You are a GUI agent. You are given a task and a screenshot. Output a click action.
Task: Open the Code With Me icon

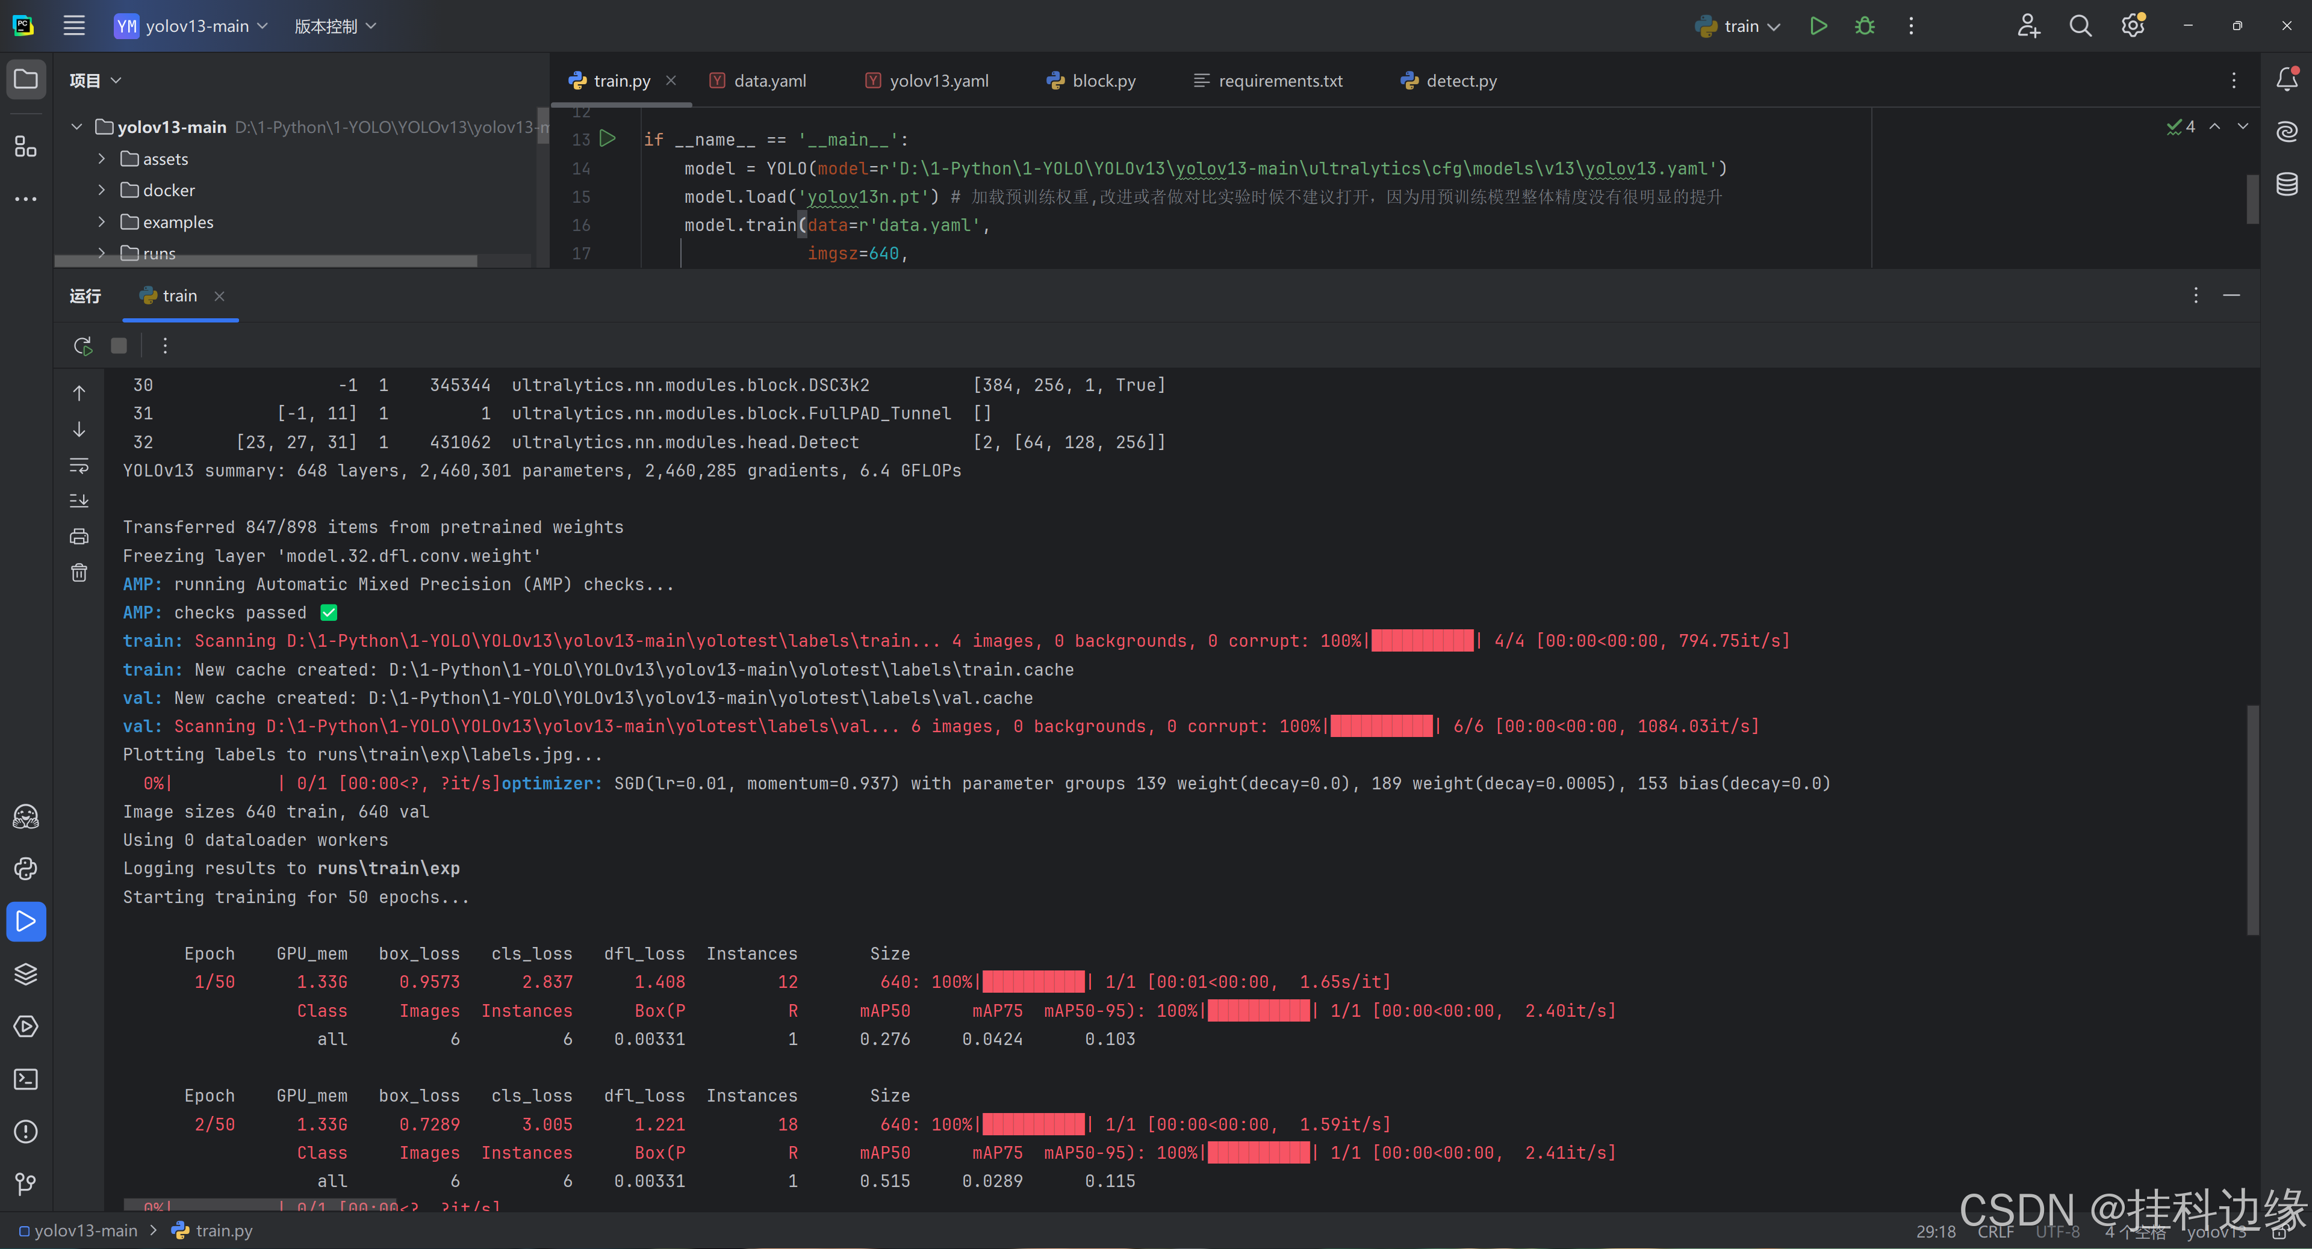[x=2028, y=26]
